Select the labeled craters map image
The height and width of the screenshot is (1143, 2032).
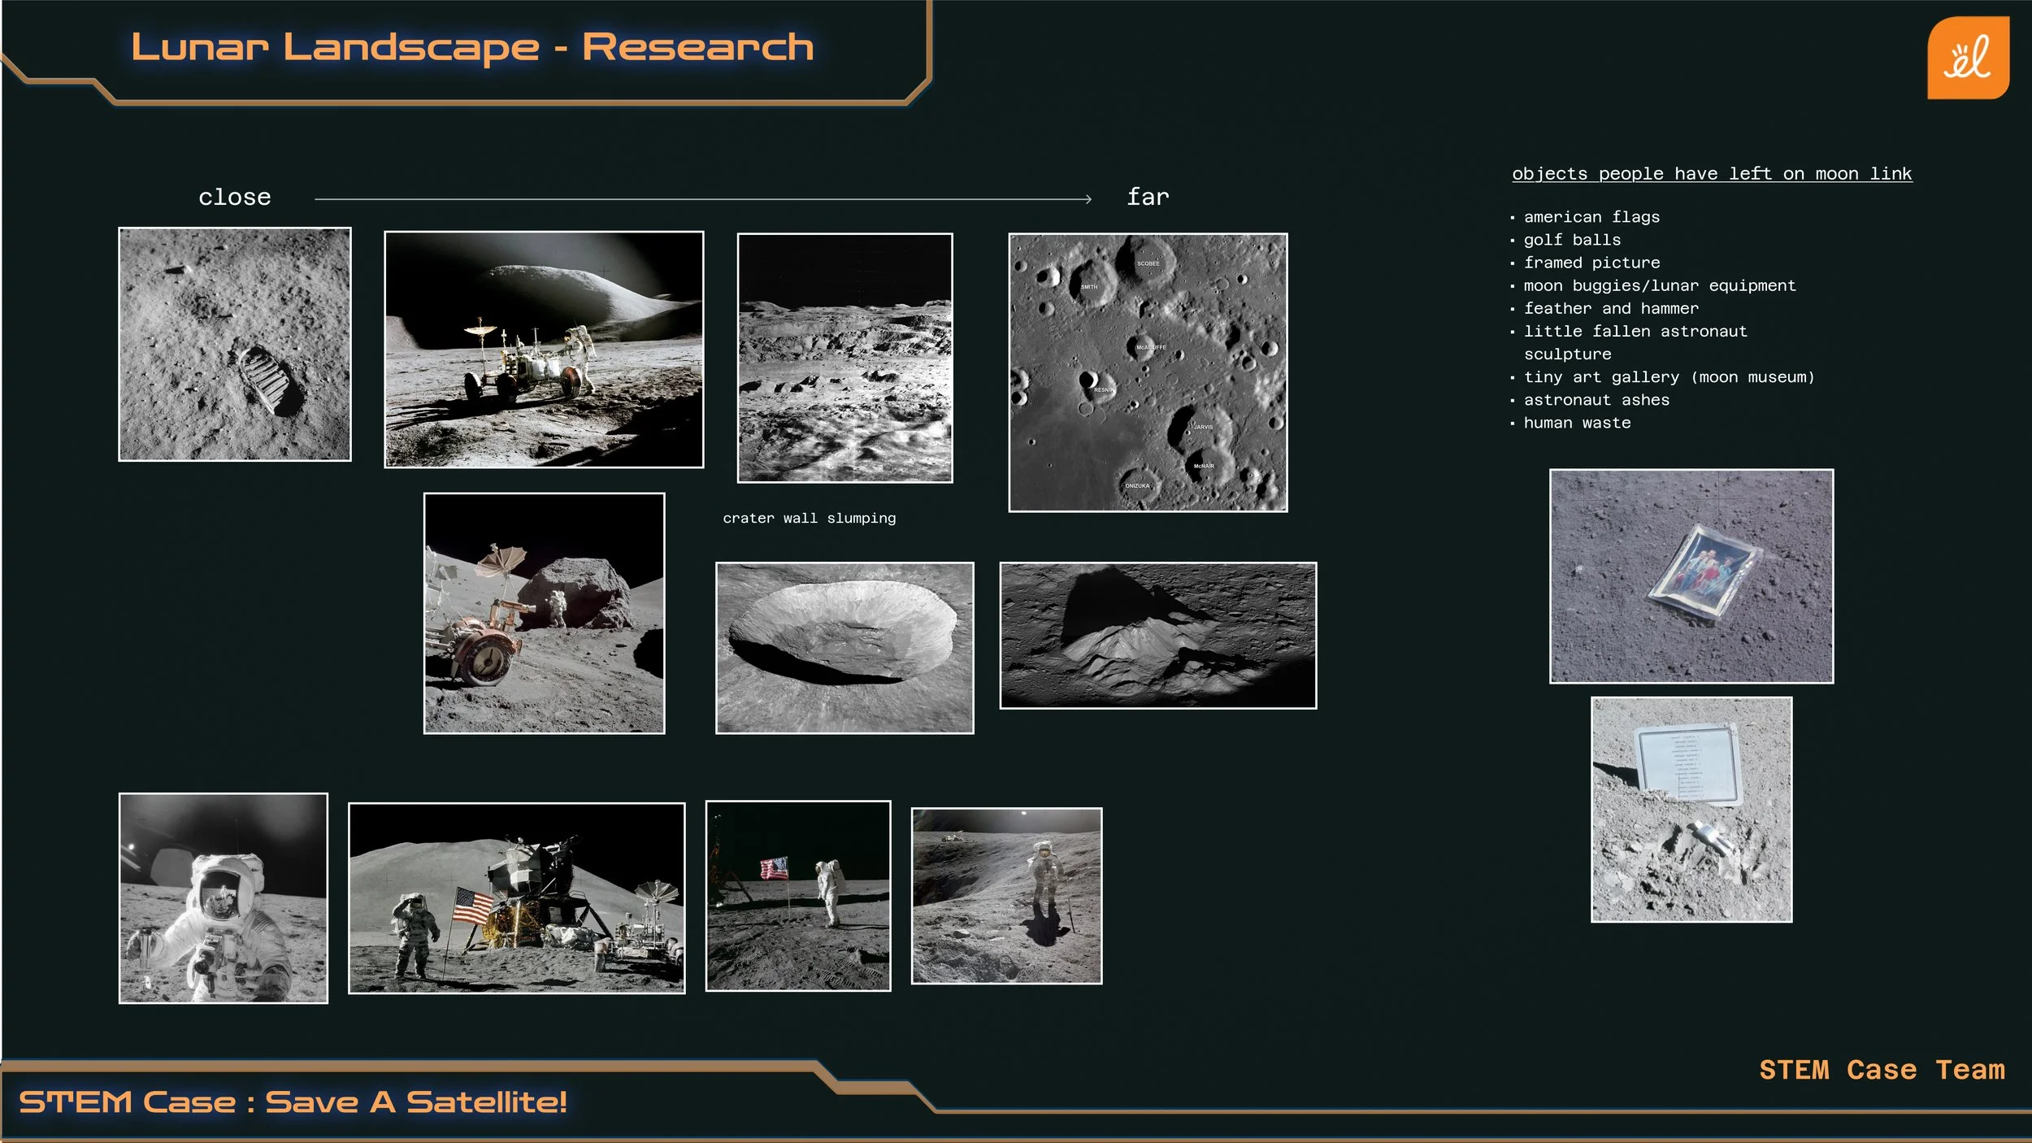(x=1147, y=372)
